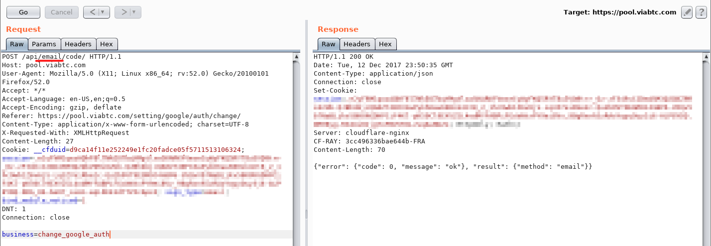Click the X-Requested-With: XMLHttpRequest line

click(66, 133)
